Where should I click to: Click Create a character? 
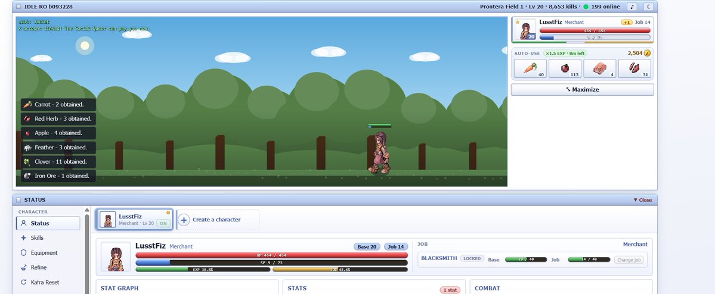[x=218, y=220]
